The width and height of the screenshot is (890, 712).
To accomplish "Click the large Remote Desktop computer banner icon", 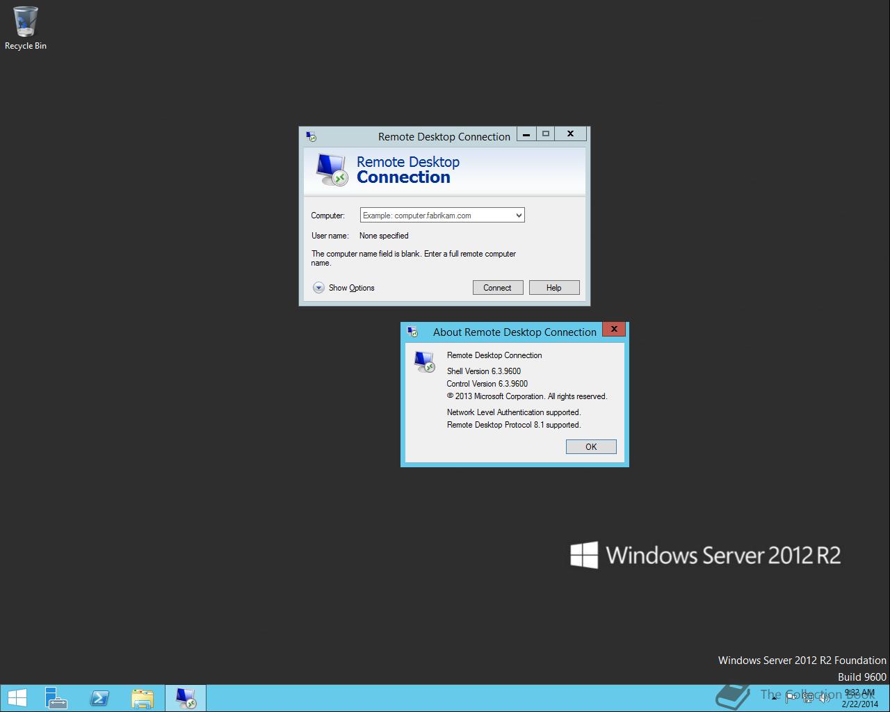I will [331, 170].
